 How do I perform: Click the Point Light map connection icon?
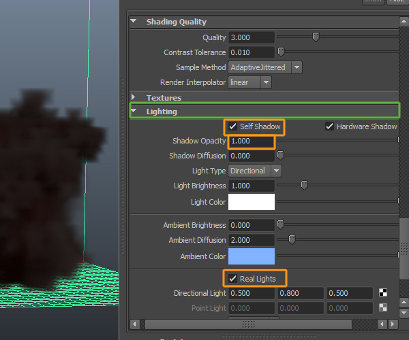click(x=383, y=308)
